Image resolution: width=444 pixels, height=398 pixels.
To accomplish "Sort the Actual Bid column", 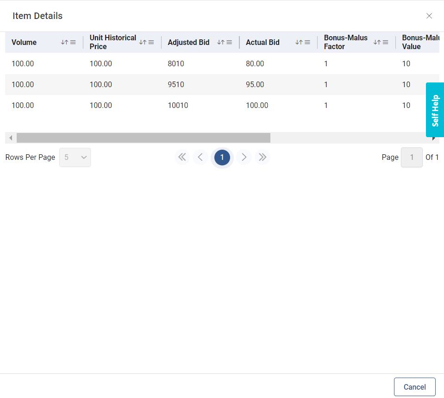I will (x=299, y=42).
